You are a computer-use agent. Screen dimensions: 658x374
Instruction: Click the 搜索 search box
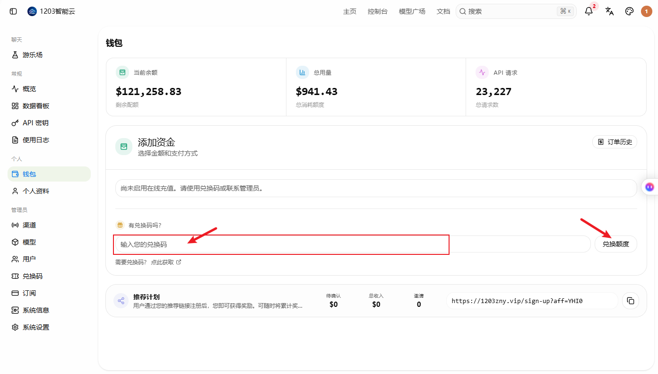coord(516,11)
